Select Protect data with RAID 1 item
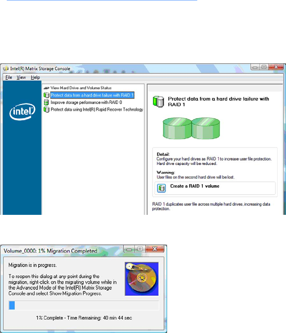The width and height of the screenshot is (286, 333). pyautogui.click(x=92, y=95)
